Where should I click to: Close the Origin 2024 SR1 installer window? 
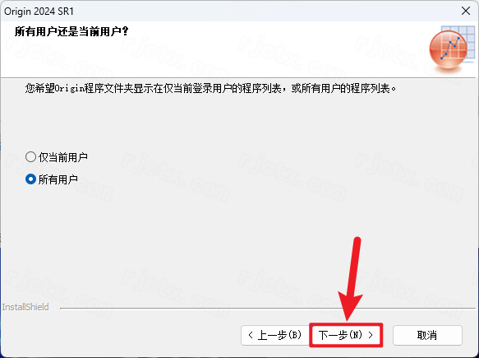click(x=466, y=11)
